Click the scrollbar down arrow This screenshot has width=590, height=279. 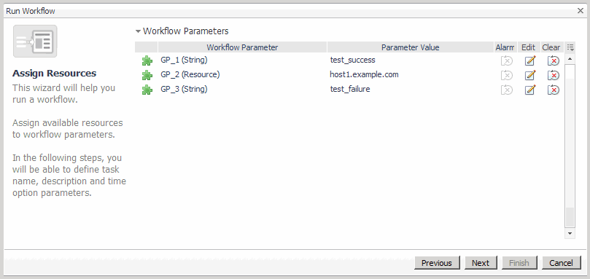(x=570, y=234)
